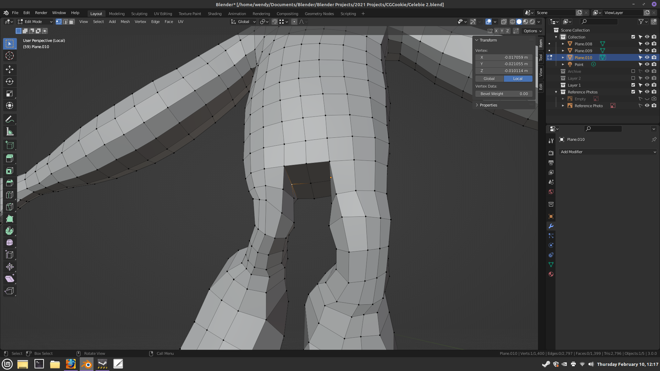The height and width of the screenshot is (371, 660).
Task: Hide Plane.008 in viewport
Action: tap(647, 44)
